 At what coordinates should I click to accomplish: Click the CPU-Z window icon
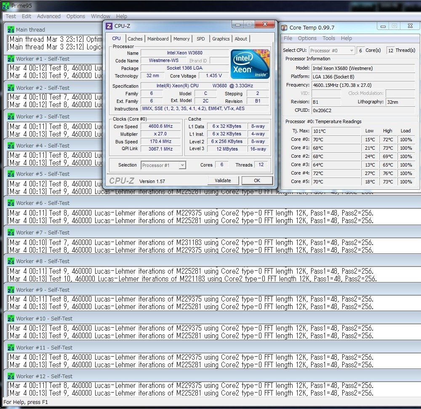[x=109, y=26]
